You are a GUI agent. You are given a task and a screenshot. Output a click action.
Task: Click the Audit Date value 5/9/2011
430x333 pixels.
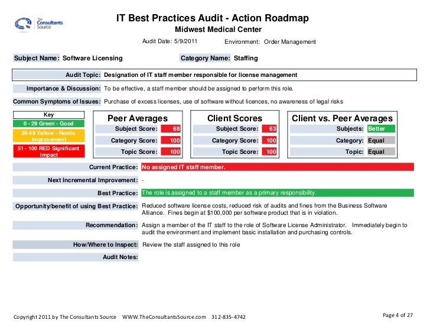(185, 41)
